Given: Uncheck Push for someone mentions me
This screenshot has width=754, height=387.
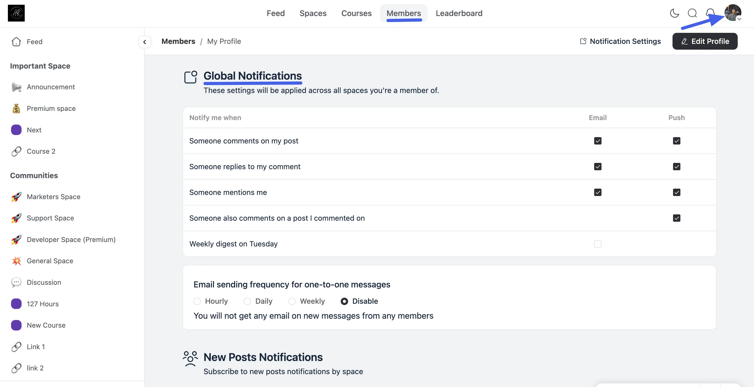Looking at the screenshot, I should pyautogui.click(x=676, y=192).
